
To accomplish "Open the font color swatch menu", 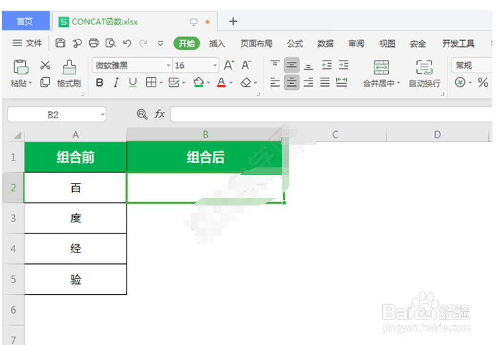I will pos(231,82).
